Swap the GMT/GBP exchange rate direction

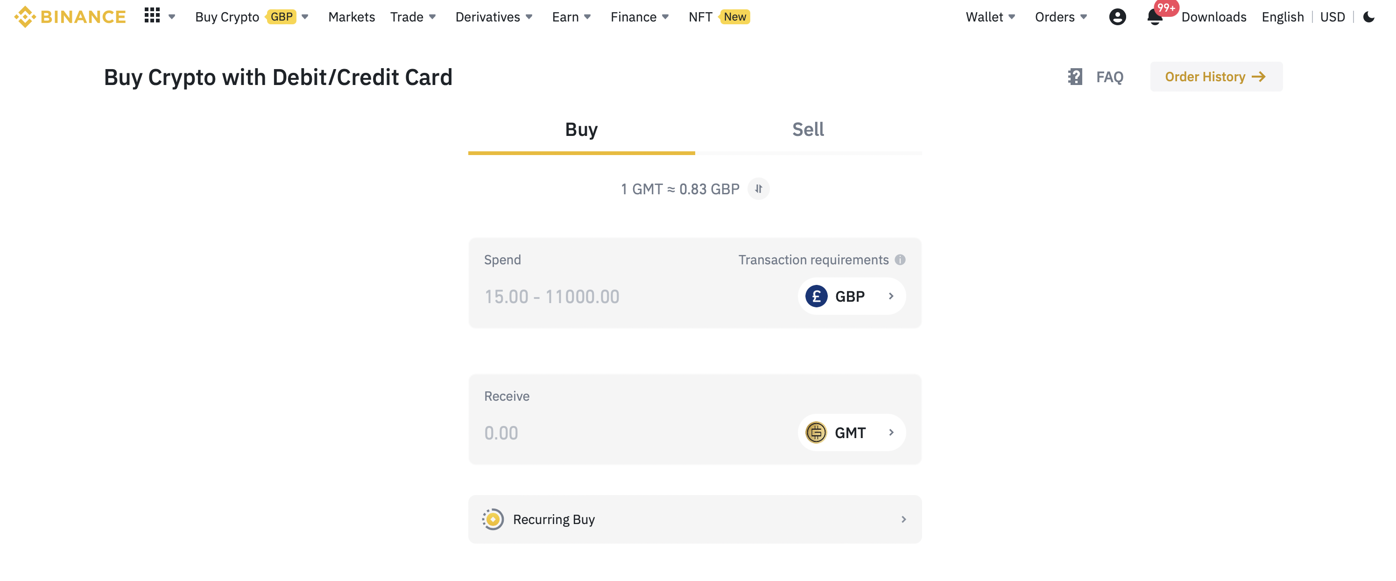click(x=758, y=189)
